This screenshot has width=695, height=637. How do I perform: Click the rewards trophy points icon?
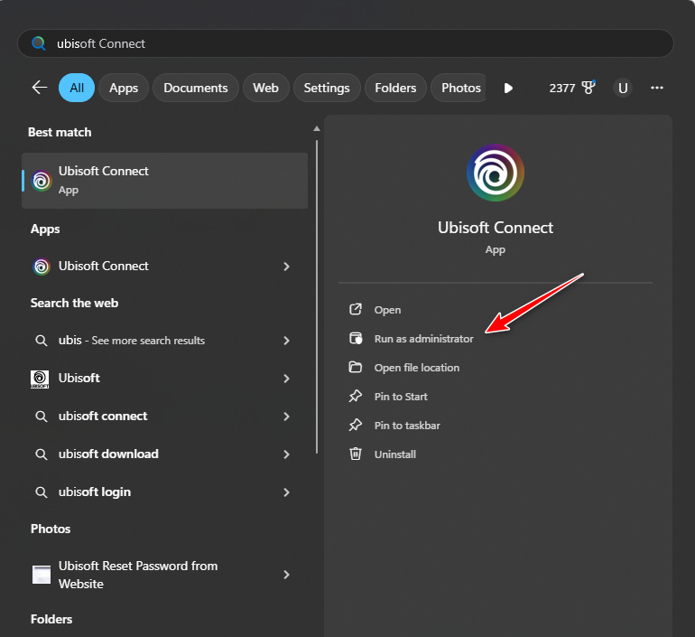pyautogui.click(x=588, y=88)
